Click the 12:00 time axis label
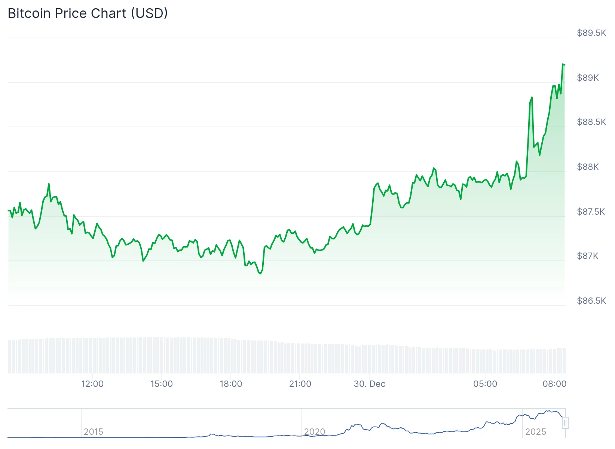615x449 pixels. pos(92,384)
